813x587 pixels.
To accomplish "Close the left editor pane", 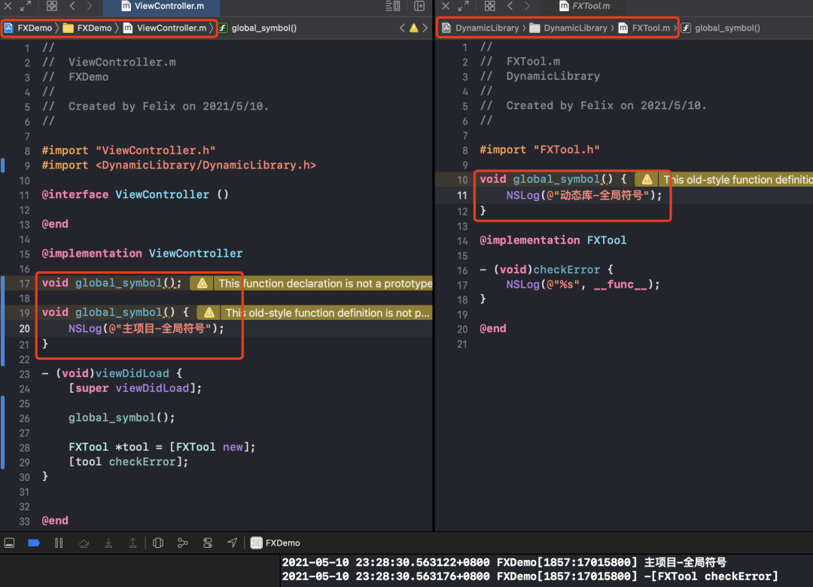I will (x=8, y=6).
